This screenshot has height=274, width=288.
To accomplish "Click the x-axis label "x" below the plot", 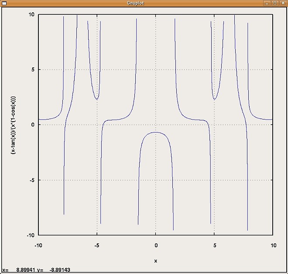I will [x=156, y=261].
